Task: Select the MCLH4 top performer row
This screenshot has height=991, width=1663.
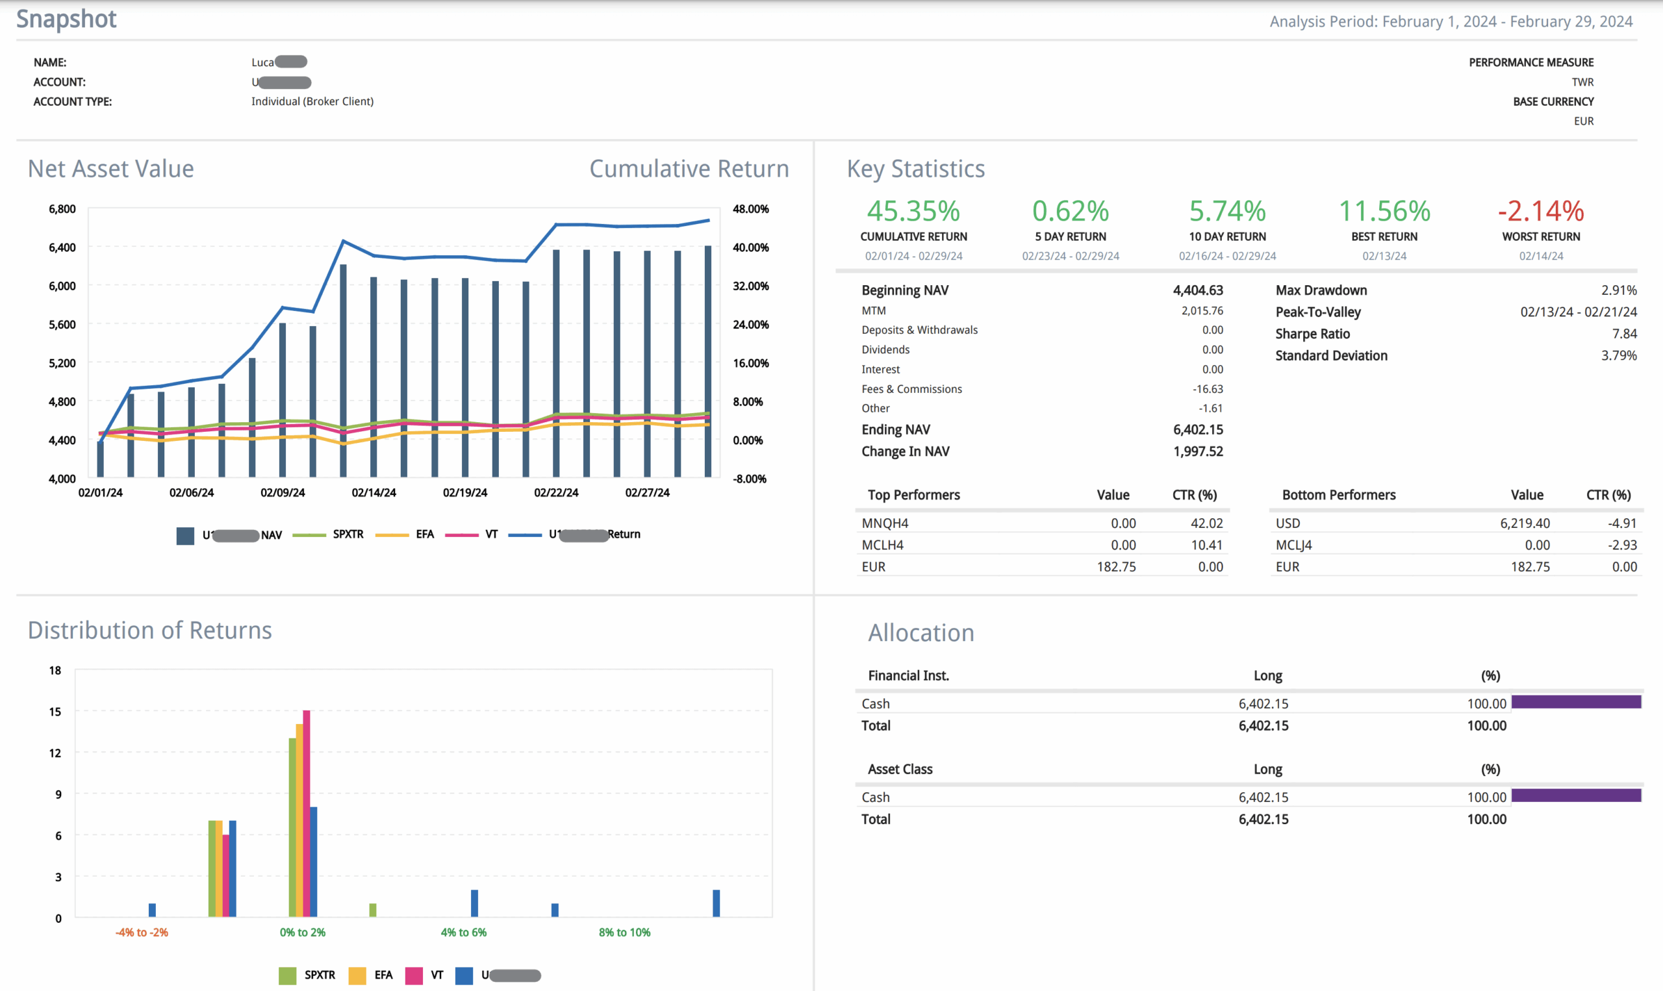Action: [x=882, y=545]
